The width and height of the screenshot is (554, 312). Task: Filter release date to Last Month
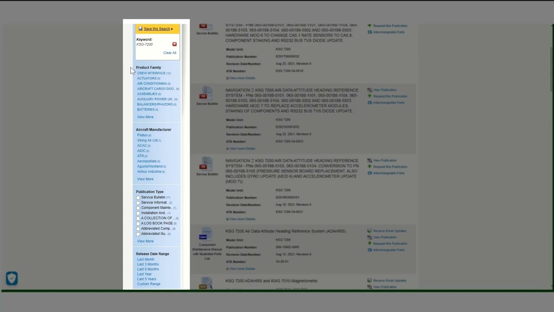146,260
